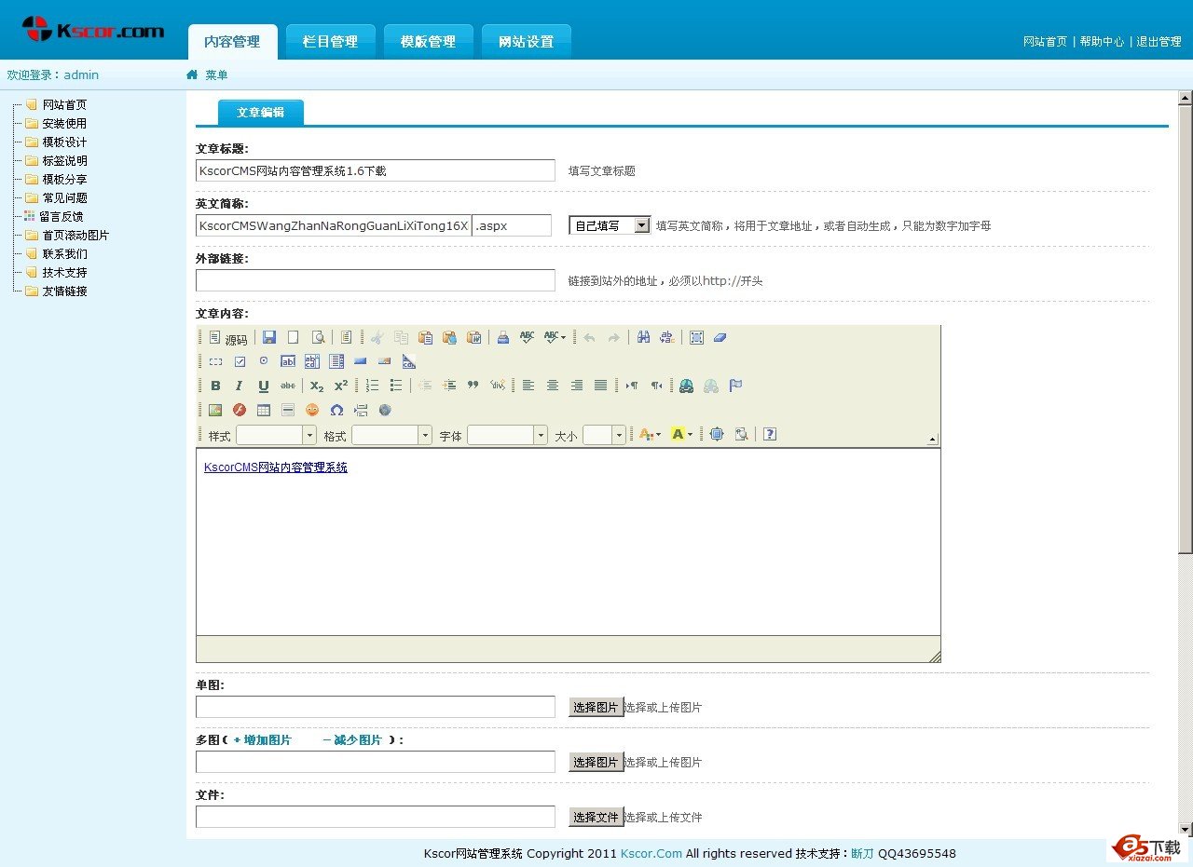Open the 帮助中心 link

pyautogui.click(x=1102, y=42)
